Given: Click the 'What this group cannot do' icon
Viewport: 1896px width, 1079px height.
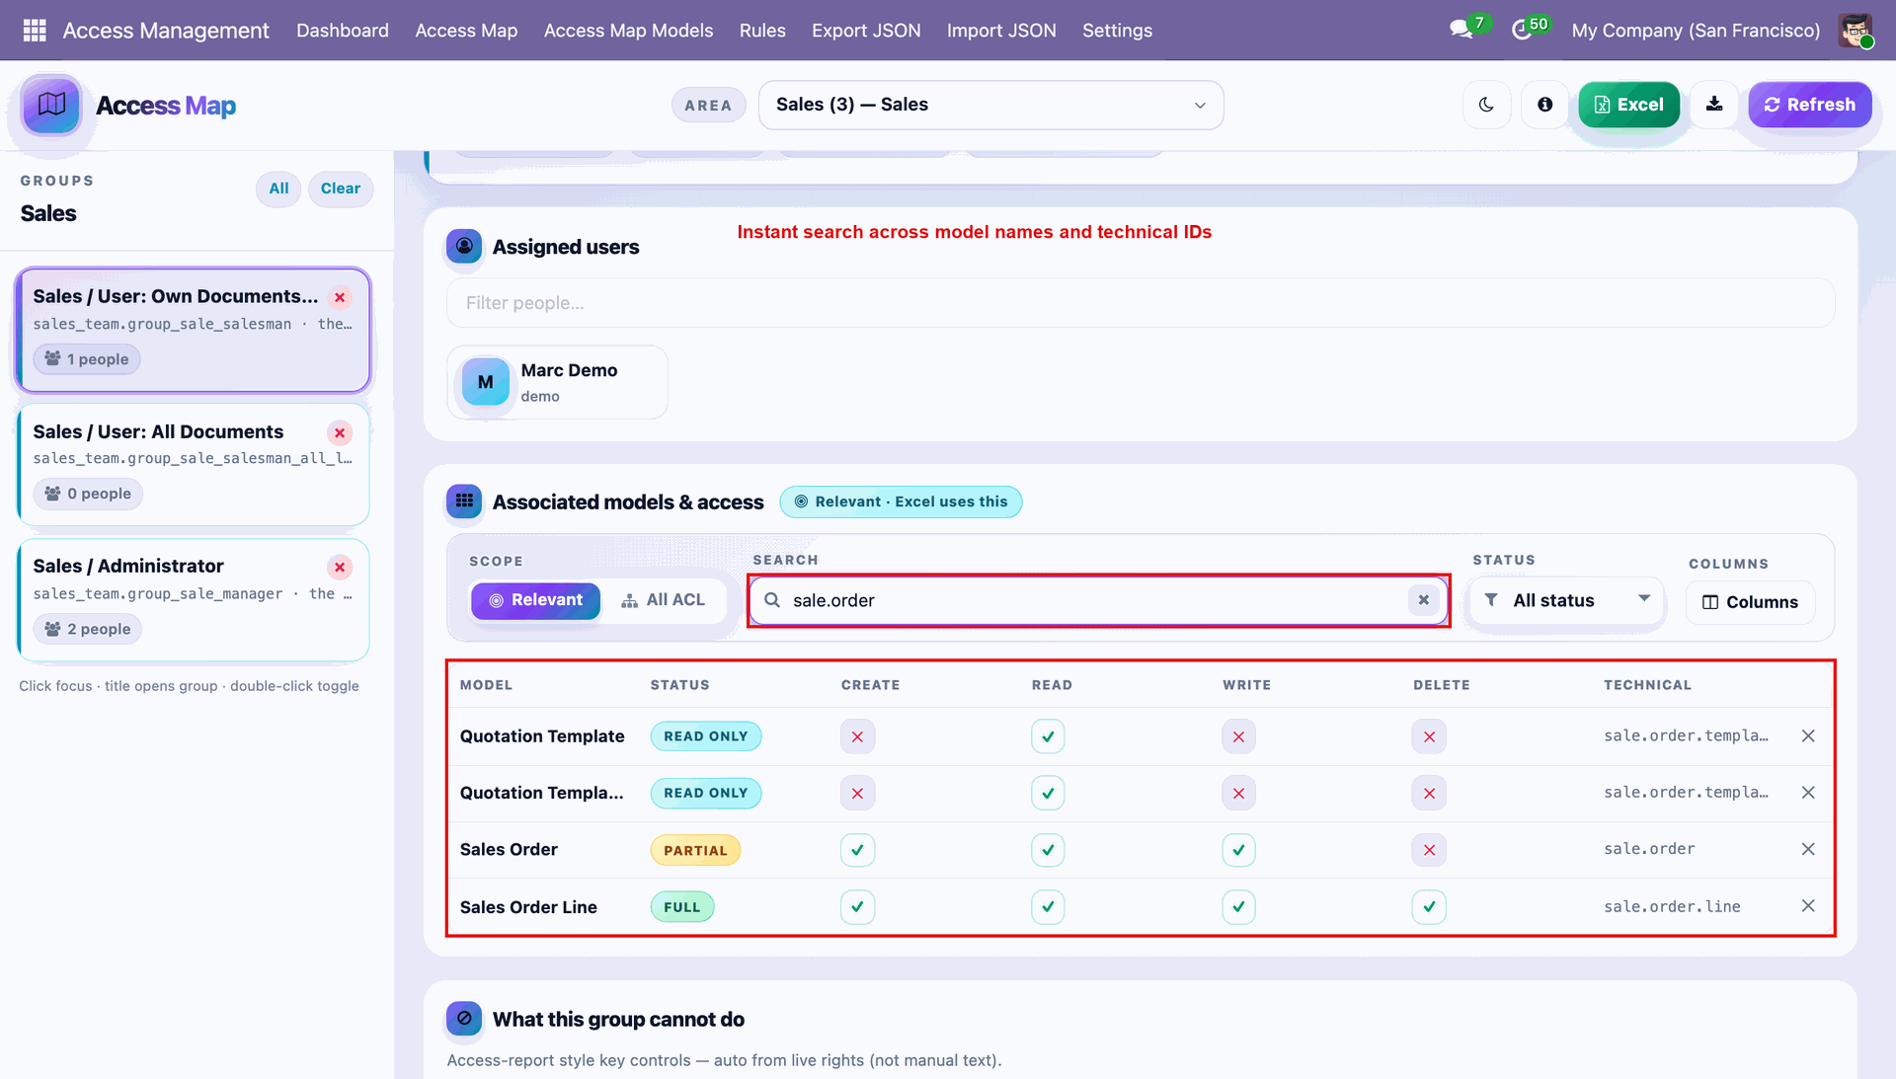Looking at the screenshot, I should [x=464, y=1019].
